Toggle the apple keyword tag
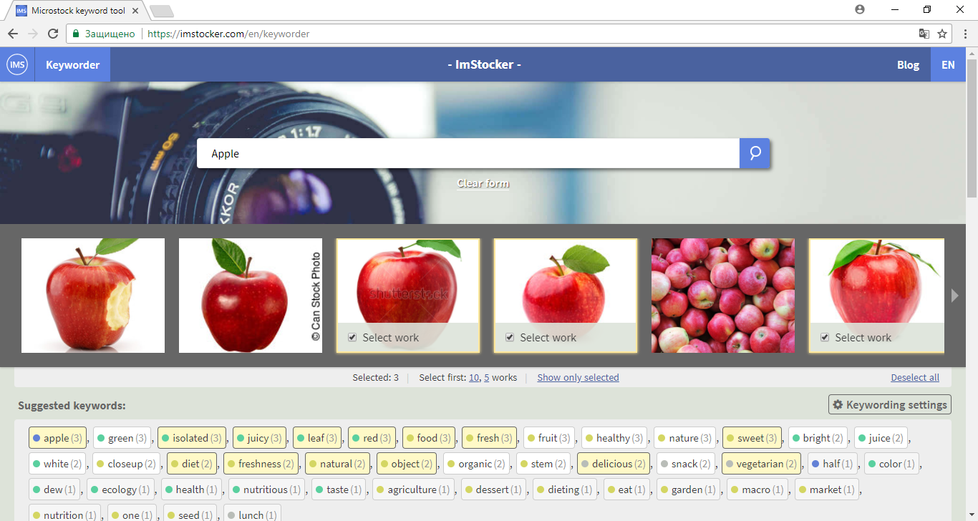Viewport: 978px width, 521px height. pyautogui.click(x=57, y=438)
